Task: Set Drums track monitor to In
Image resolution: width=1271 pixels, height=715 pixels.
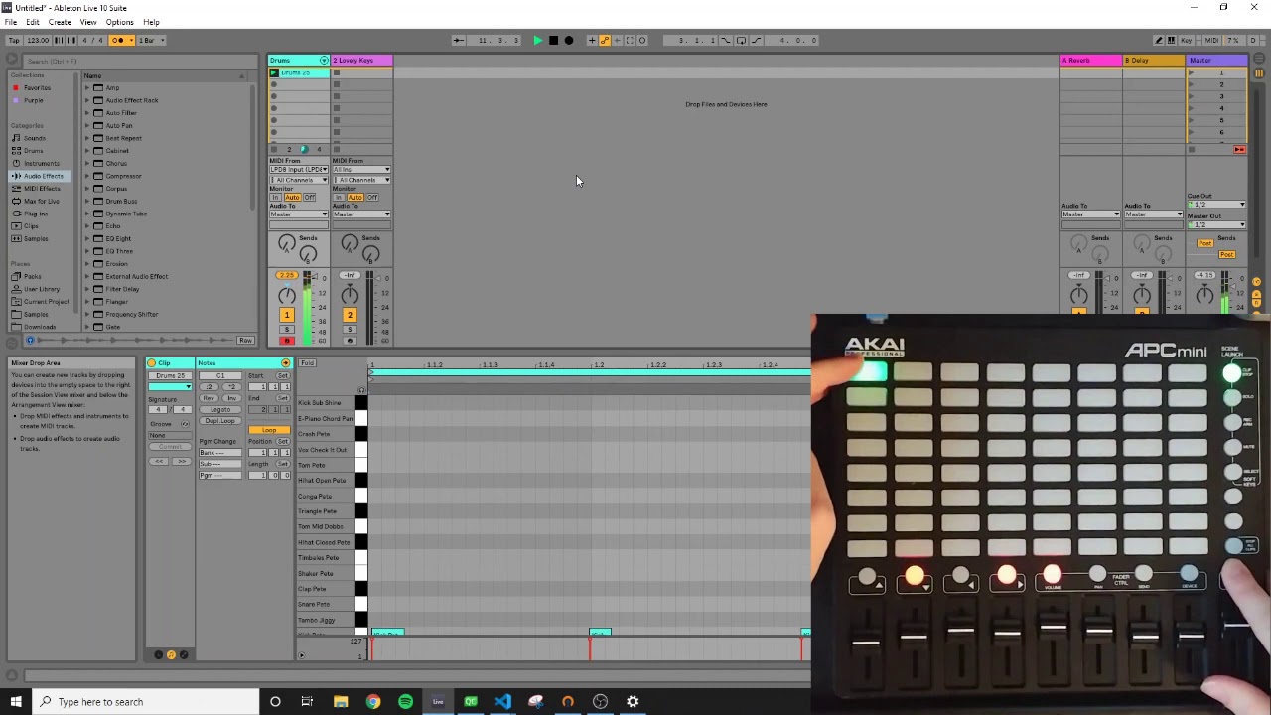Action: pos(275,197)
